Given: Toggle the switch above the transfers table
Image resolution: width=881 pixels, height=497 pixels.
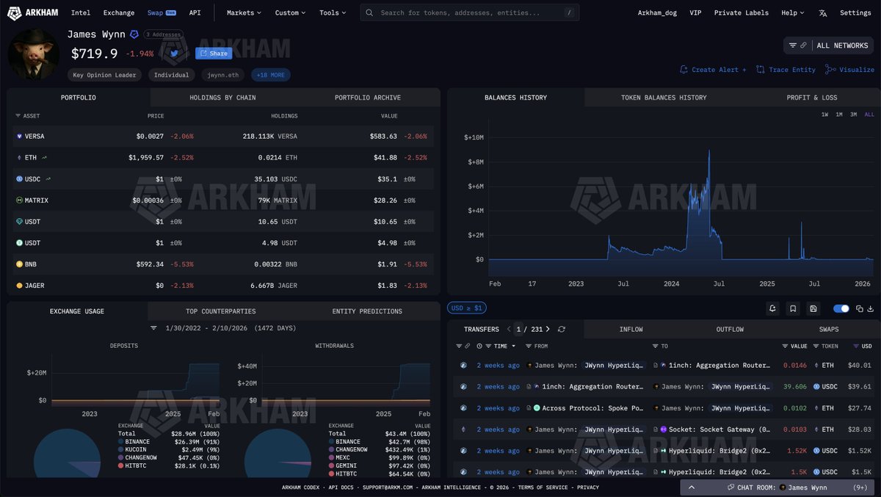Looking at the screenshot, I should [x=841, y=308].
